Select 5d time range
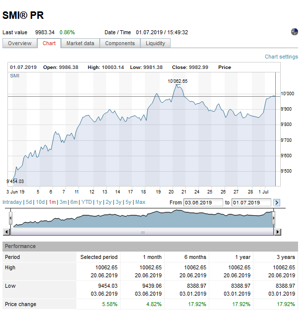The image size is (308, 314). point(29,202)
